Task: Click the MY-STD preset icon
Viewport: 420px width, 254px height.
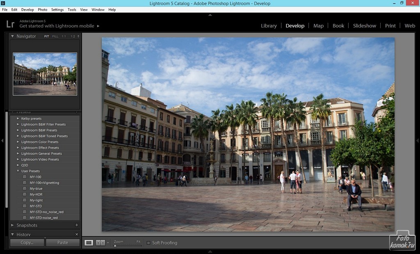Action: 25,206
